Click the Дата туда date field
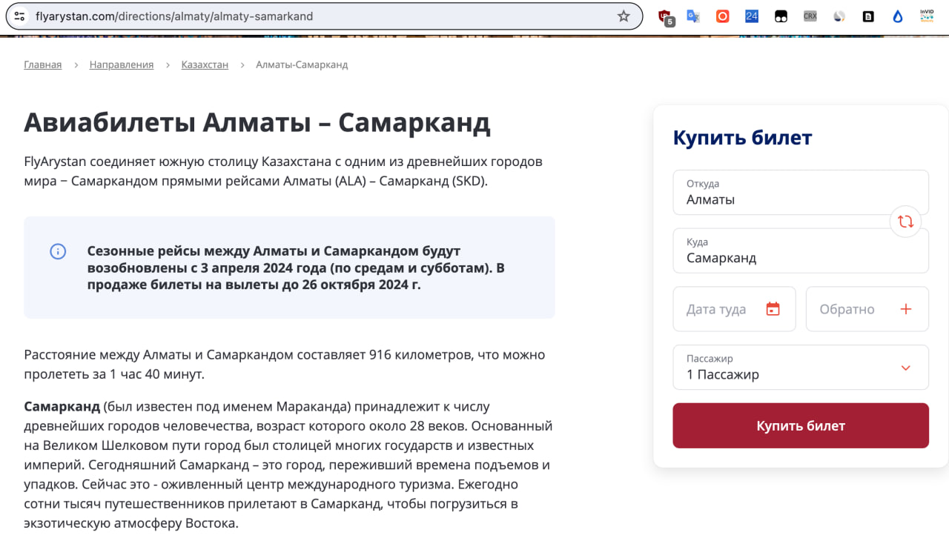 (718, 309)
